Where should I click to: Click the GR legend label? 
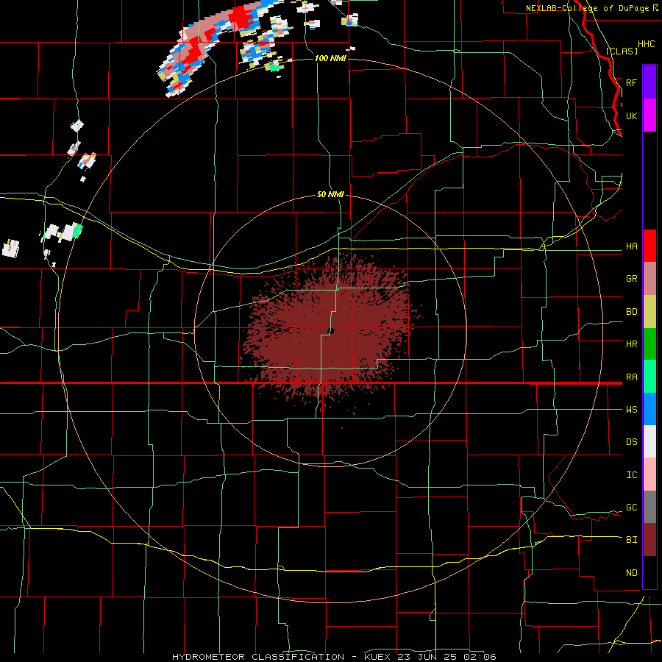(631, 279)
